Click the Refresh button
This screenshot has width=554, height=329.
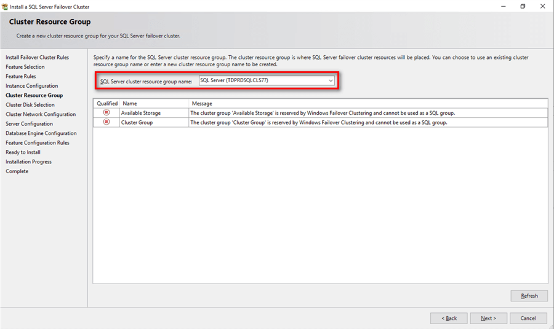click(529, 296)
